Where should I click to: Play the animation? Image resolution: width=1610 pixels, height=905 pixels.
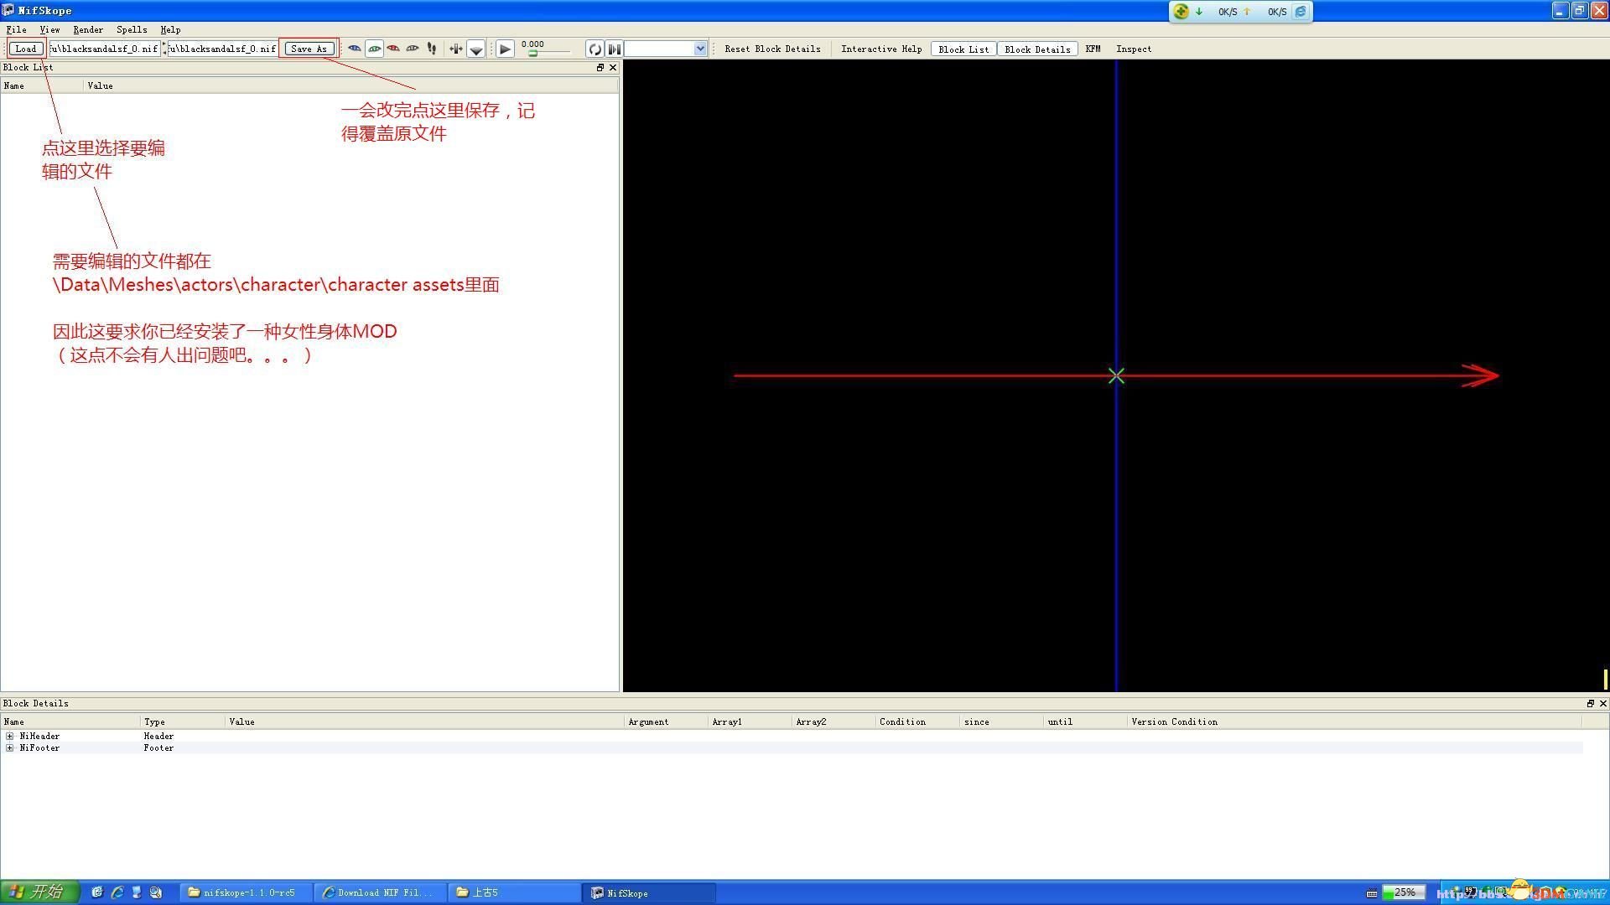pos(505,49)
